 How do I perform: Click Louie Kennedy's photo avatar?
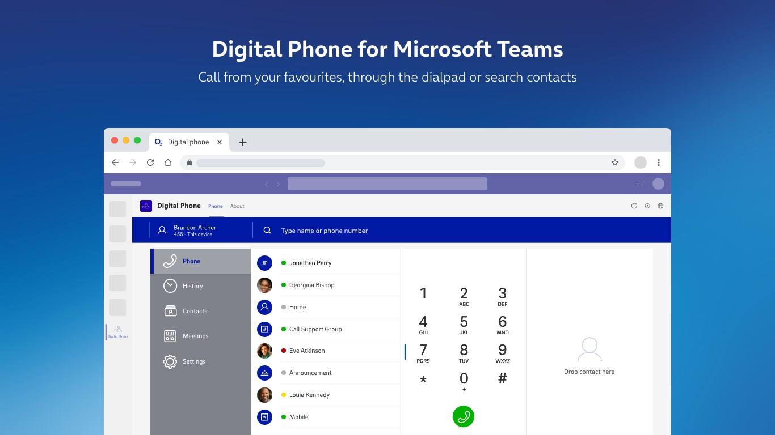tap(264, 395)
